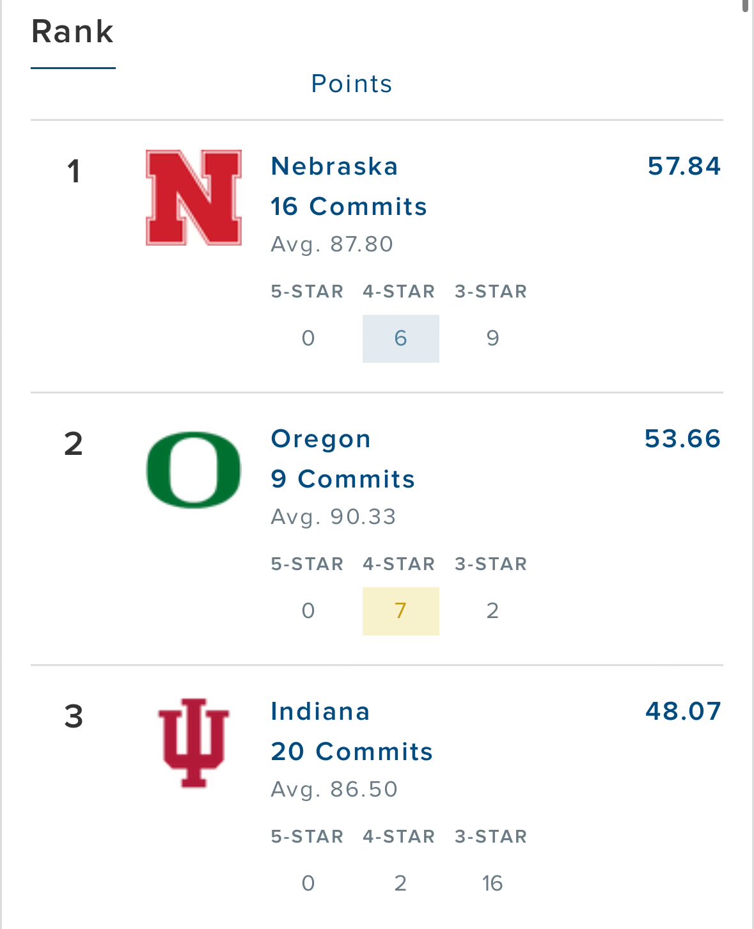Click Oregon's 53.66 points value
Viewport: 754px width, 929px height.
tap(683, 439)
